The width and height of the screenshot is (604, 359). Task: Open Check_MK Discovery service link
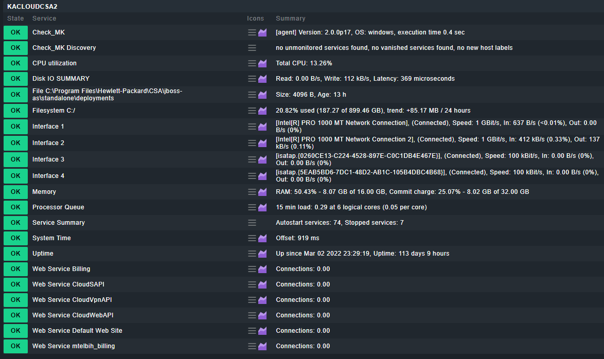[x=64, y=48]
